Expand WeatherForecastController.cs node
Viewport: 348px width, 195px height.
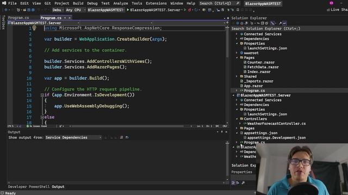tap(240, 123)
